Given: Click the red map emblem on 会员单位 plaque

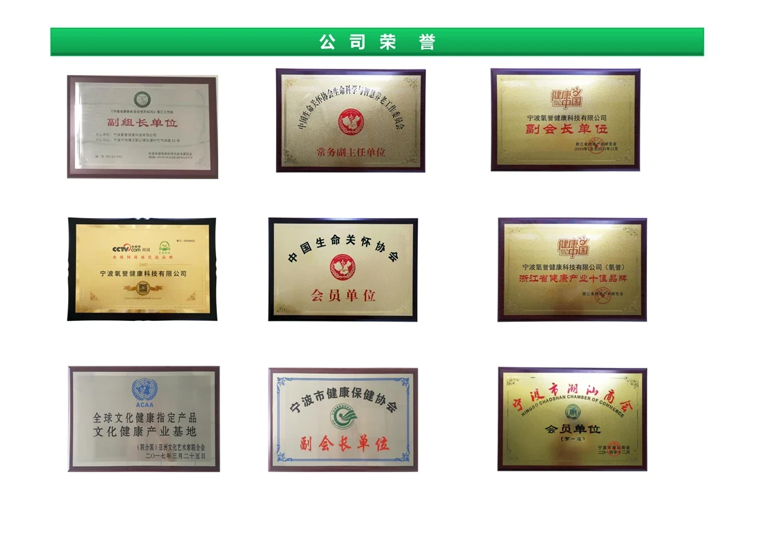Looking at the screenshot, I should tap(343, 267).
